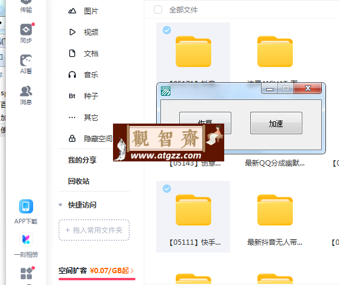Click the 视频 play-triangle icon

pos(72,32)
